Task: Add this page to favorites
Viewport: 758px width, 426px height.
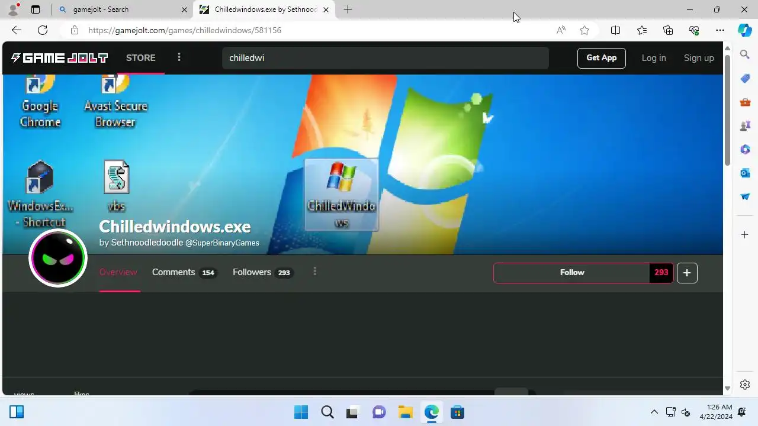Action: click(584, 30)
